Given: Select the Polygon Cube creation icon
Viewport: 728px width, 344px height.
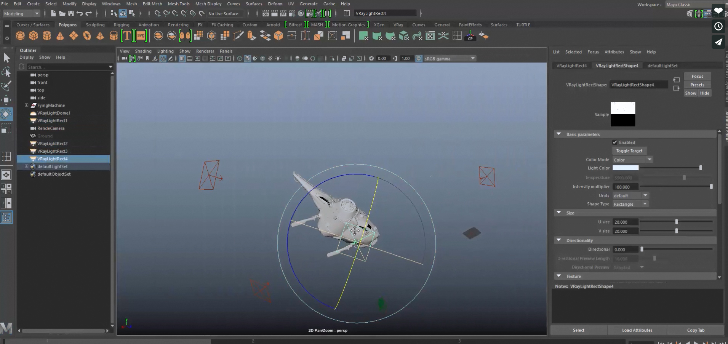Looking at the screenshot, I should point(34,35).
